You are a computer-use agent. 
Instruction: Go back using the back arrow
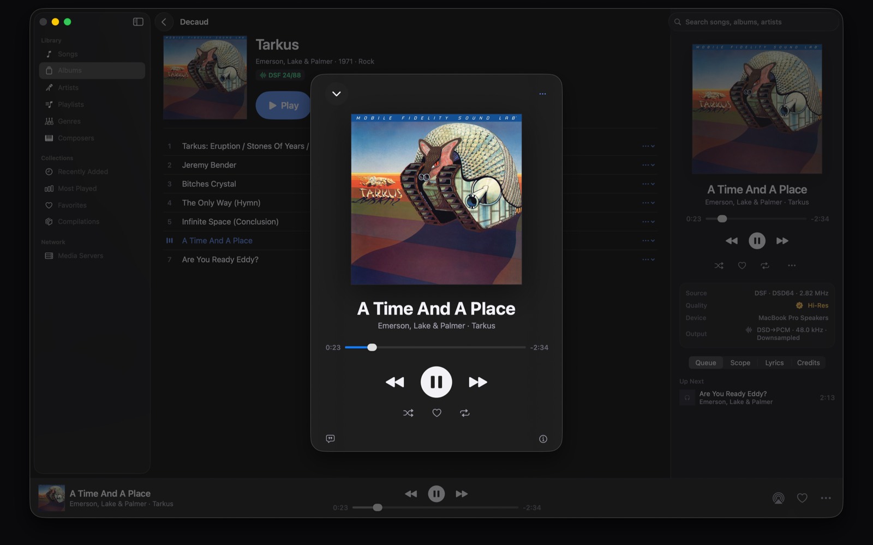click(164, 22)
